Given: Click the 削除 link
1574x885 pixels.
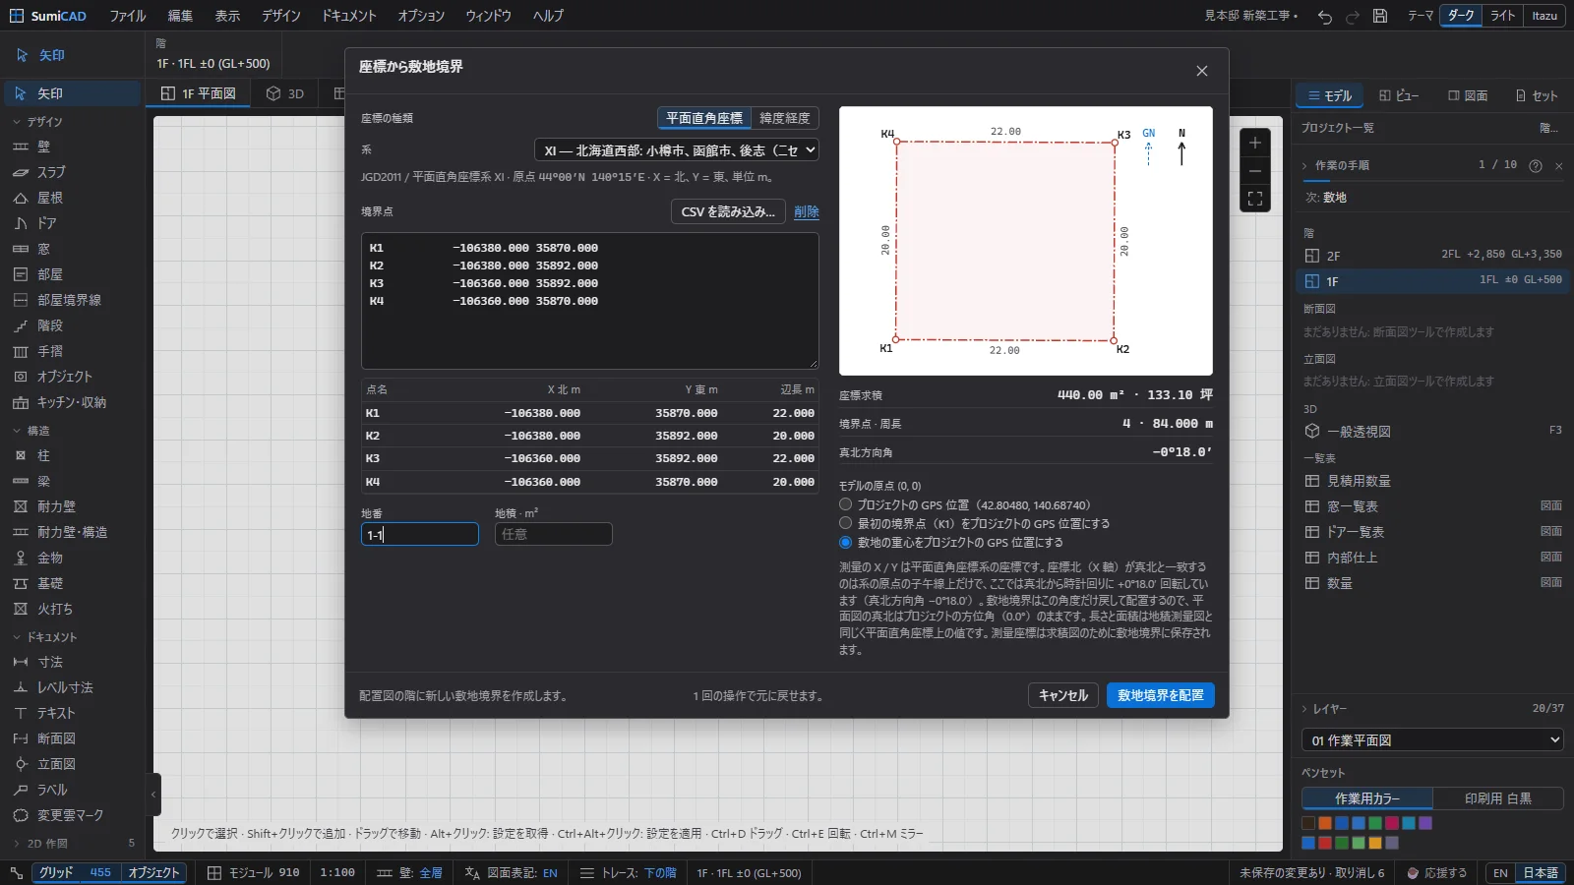Looking at the screenshot, I should pyautogui.click(x=807, y=211).
